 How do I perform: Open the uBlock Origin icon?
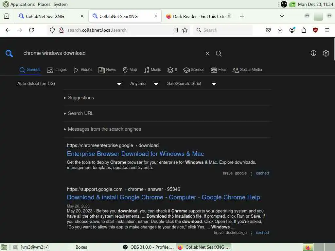pos(315,30)
